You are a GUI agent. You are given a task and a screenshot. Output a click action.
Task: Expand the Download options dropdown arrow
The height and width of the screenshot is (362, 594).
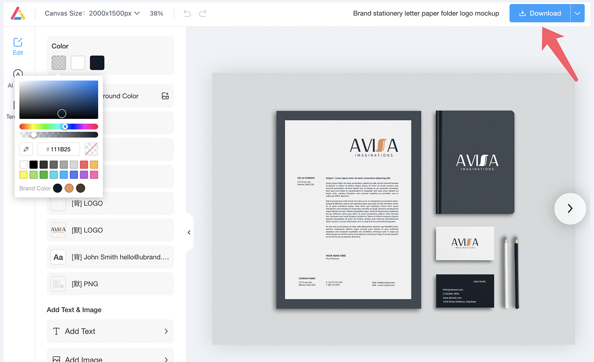click(x=577, y=14)
